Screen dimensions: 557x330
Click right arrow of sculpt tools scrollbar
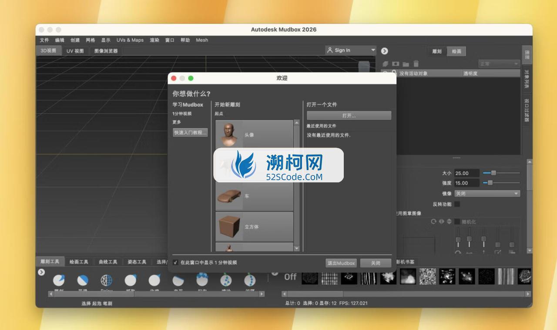pos(262,294)
